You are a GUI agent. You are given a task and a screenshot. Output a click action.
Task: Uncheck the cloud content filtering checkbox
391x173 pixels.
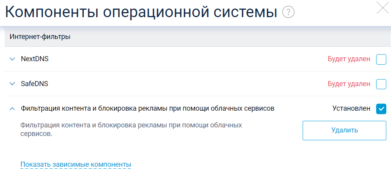pos(381,109)
